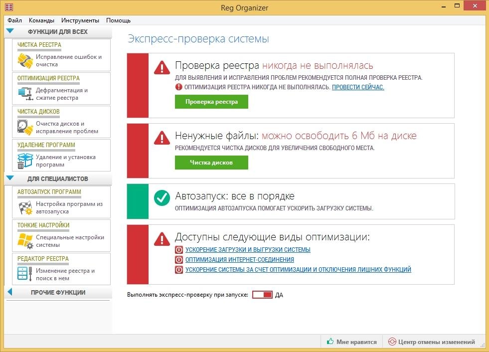
Task: Click Настройка программ из автозапуска text
Action: 69,207
